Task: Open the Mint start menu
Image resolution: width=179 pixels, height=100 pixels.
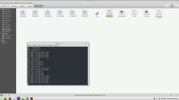Action: [1, 99]
